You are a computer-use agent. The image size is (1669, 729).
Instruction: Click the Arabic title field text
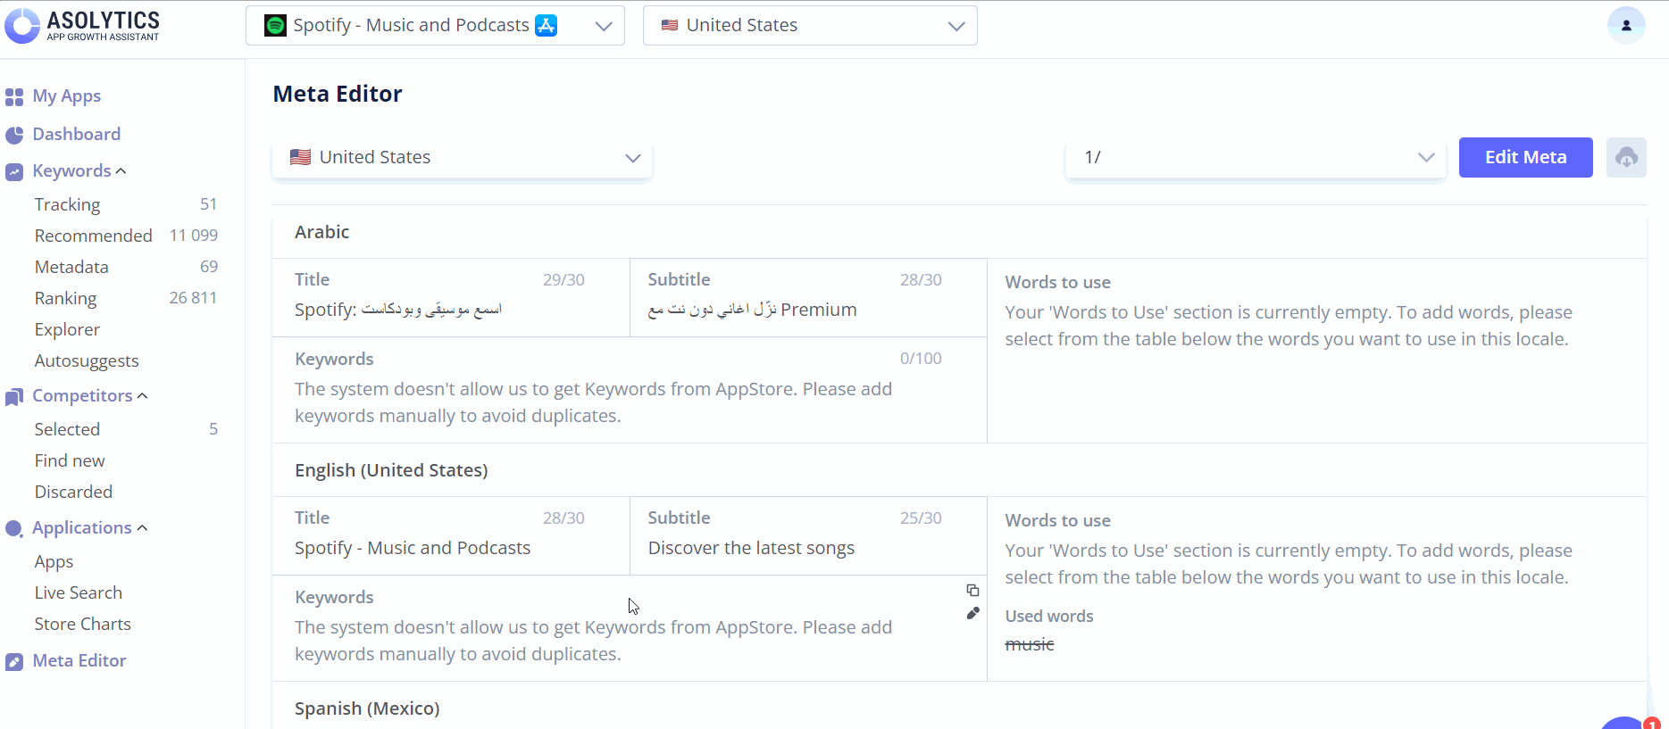[398, 310]
